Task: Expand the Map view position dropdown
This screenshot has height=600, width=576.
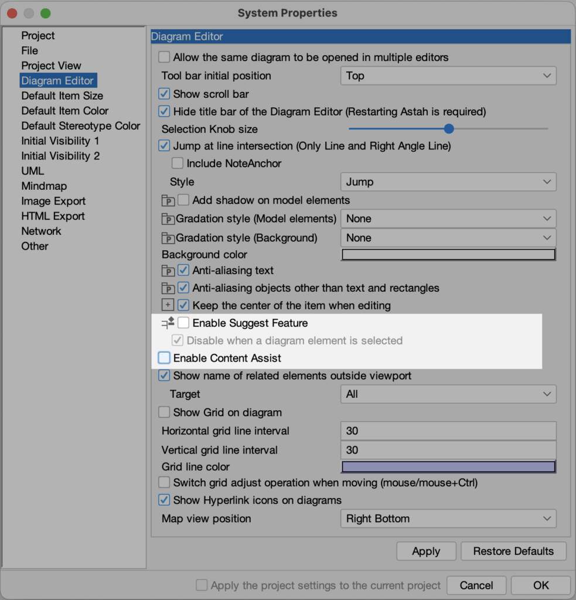Action: 448,519
